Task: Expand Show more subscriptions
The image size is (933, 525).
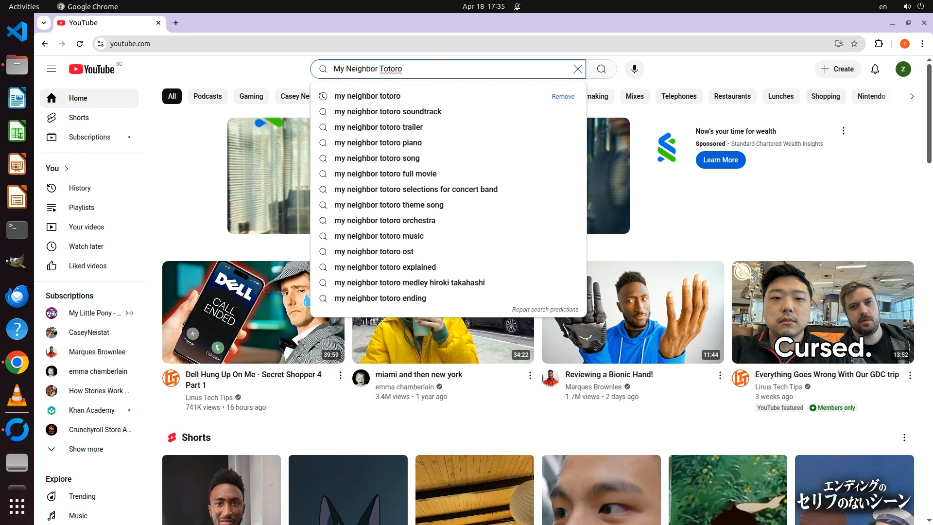Action: tap(86, 449)
